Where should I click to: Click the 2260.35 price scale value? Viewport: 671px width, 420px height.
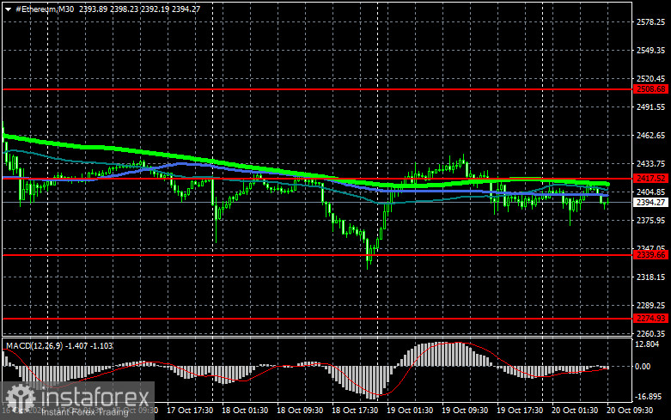pyautogui.click(x=650, y=333)
